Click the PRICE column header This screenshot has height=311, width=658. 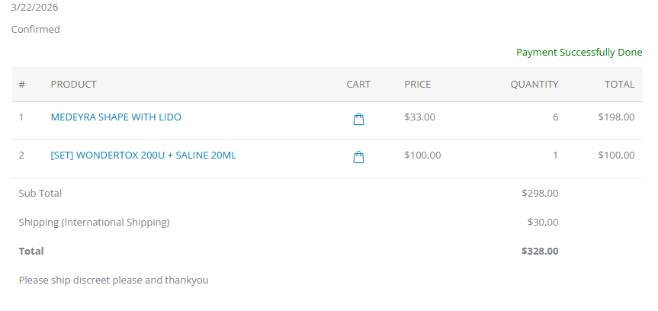pos(418,85)
